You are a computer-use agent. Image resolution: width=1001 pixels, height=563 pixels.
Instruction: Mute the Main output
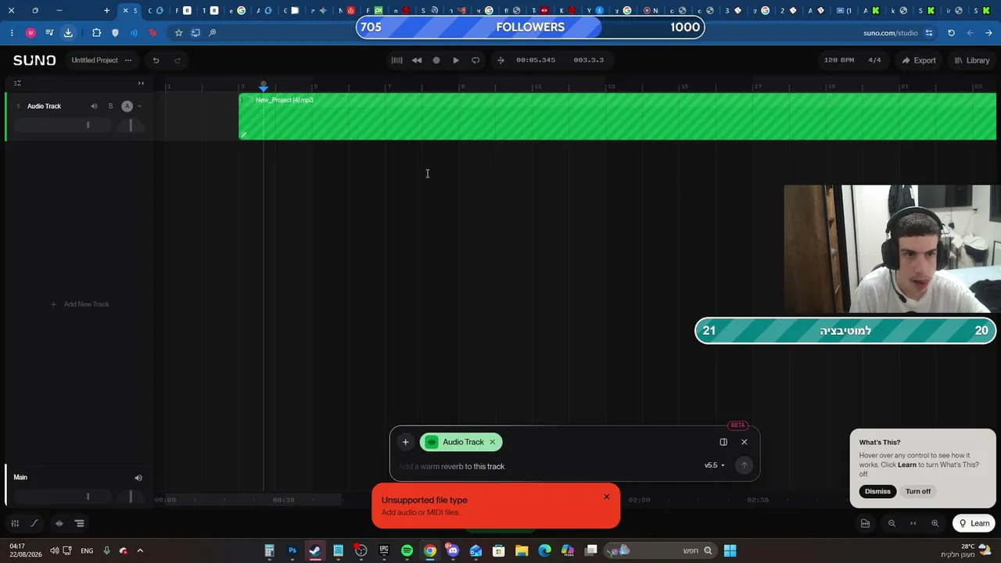[x=138, y=478]
